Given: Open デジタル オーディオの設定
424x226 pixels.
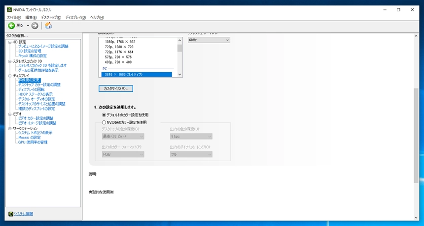Looking at the screenshot, I should tap(36, 99).
